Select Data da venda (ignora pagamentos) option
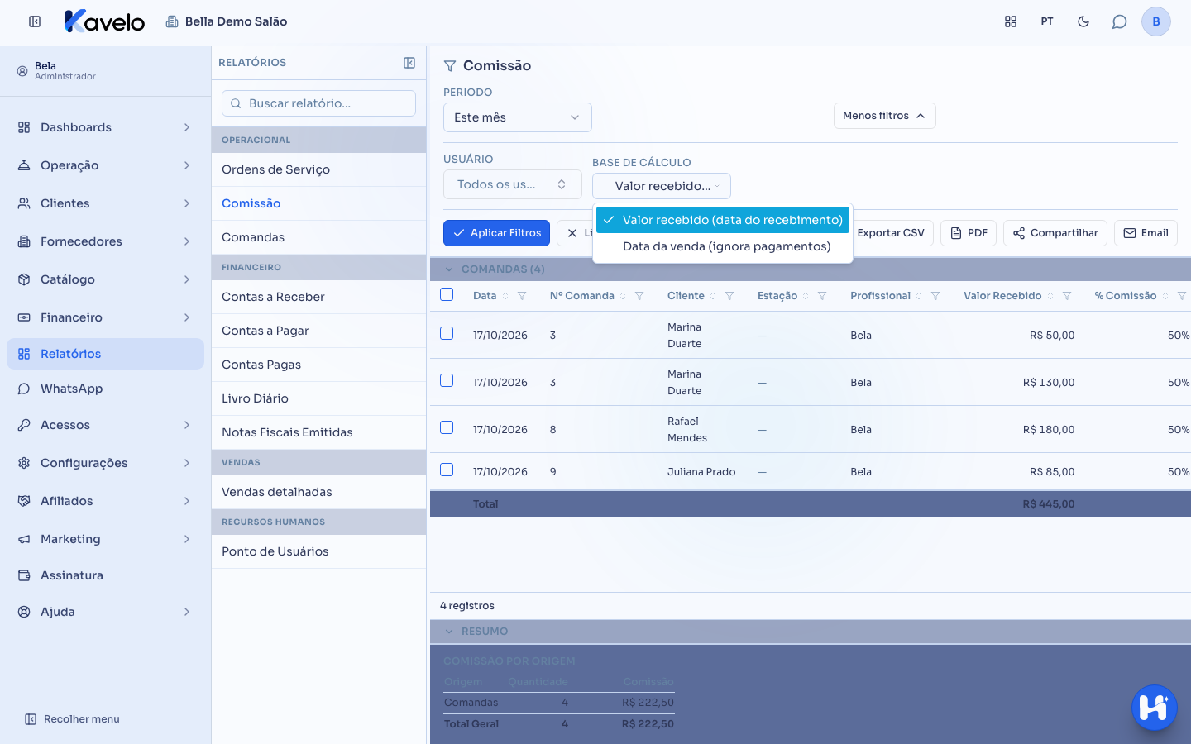Image resolution: width=1191 pixels, height=744 pixels. coord(723,246)
